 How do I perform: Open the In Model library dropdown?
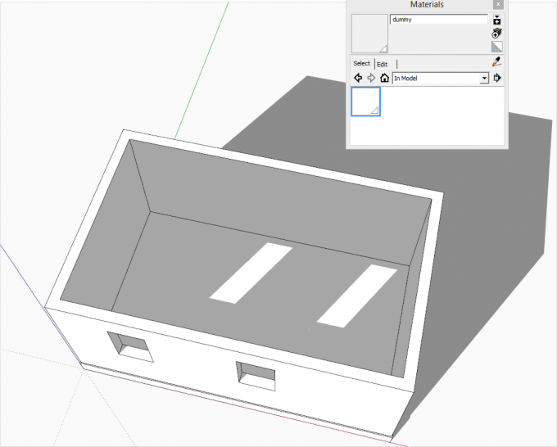pyautogui.click(x=441, y=78)
